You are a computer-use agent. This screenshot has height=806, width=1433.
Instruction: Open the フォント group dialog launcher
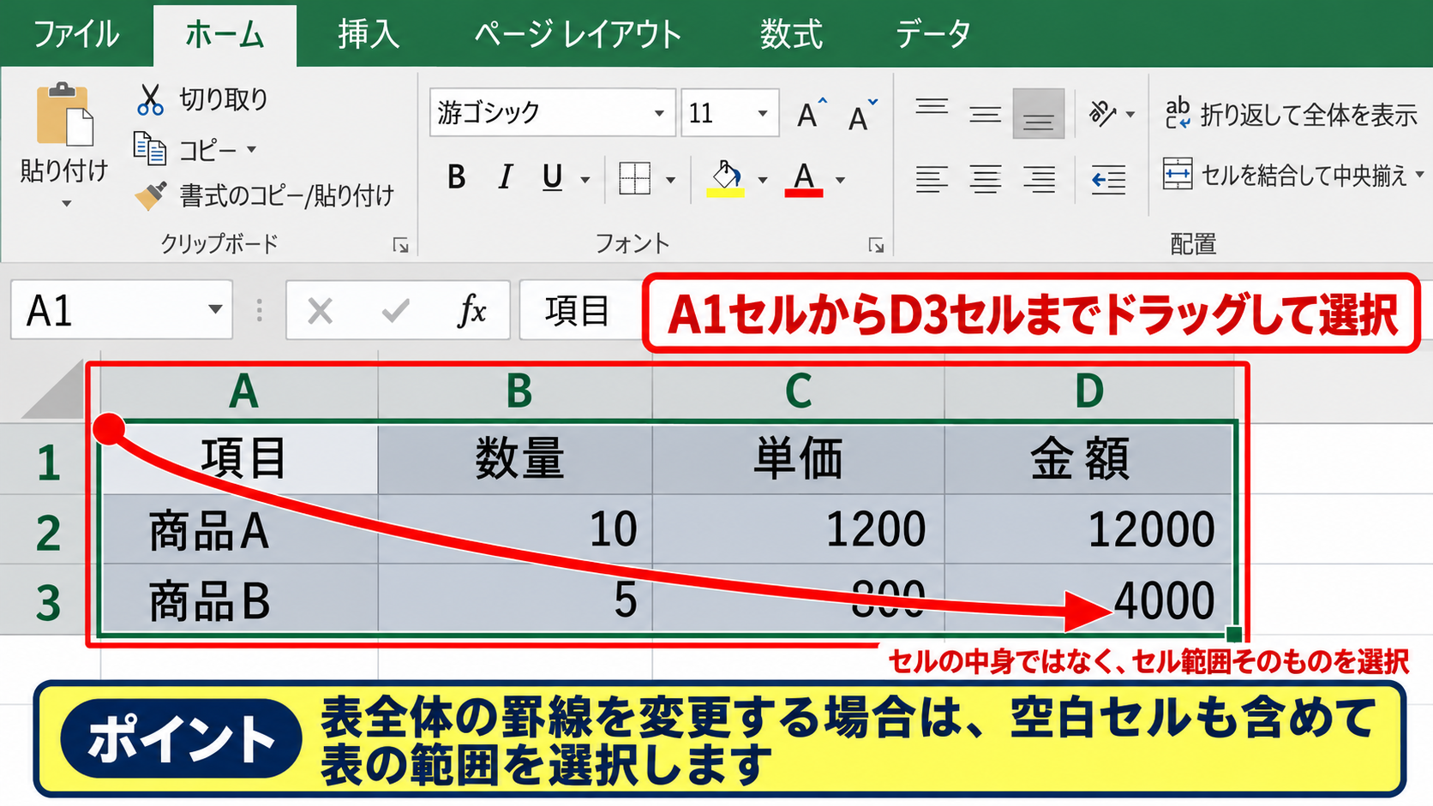(x=876, y=246)
